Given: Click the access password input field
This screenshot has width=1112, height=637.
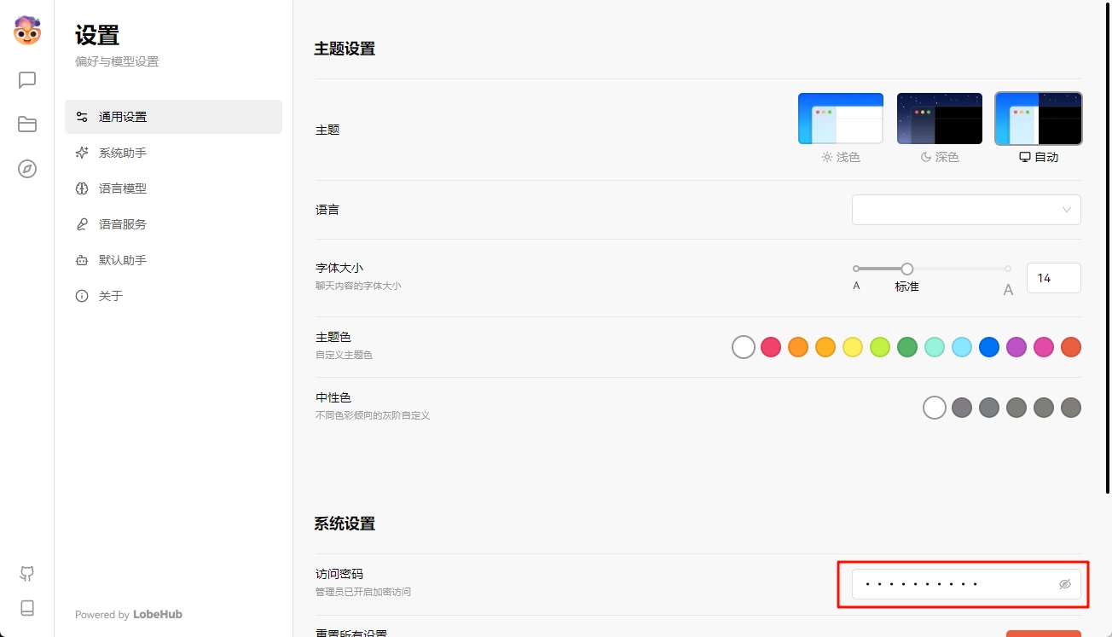Looking at the screenshot, I should pos(947,583).
